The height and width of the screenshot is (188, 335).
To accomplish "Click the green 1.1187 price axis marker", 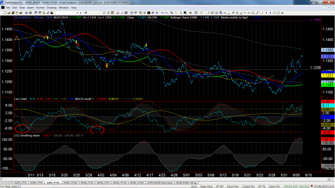I will click(328, 85).
